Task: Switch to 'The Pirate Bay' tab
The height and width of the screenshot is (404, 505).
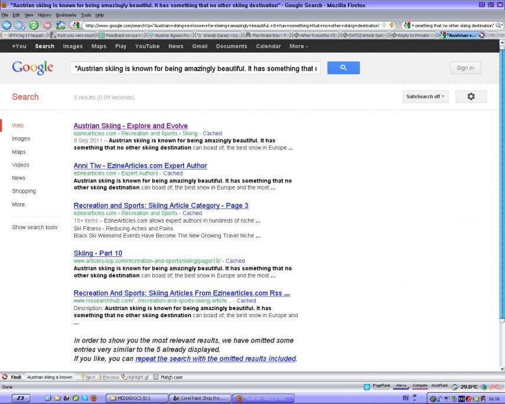Action: tap(268, 35)
